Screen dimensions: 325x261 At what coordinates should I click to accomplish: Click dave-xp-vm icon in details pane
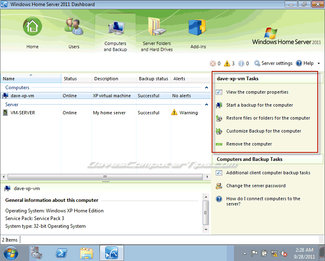(x=7, y=188)
